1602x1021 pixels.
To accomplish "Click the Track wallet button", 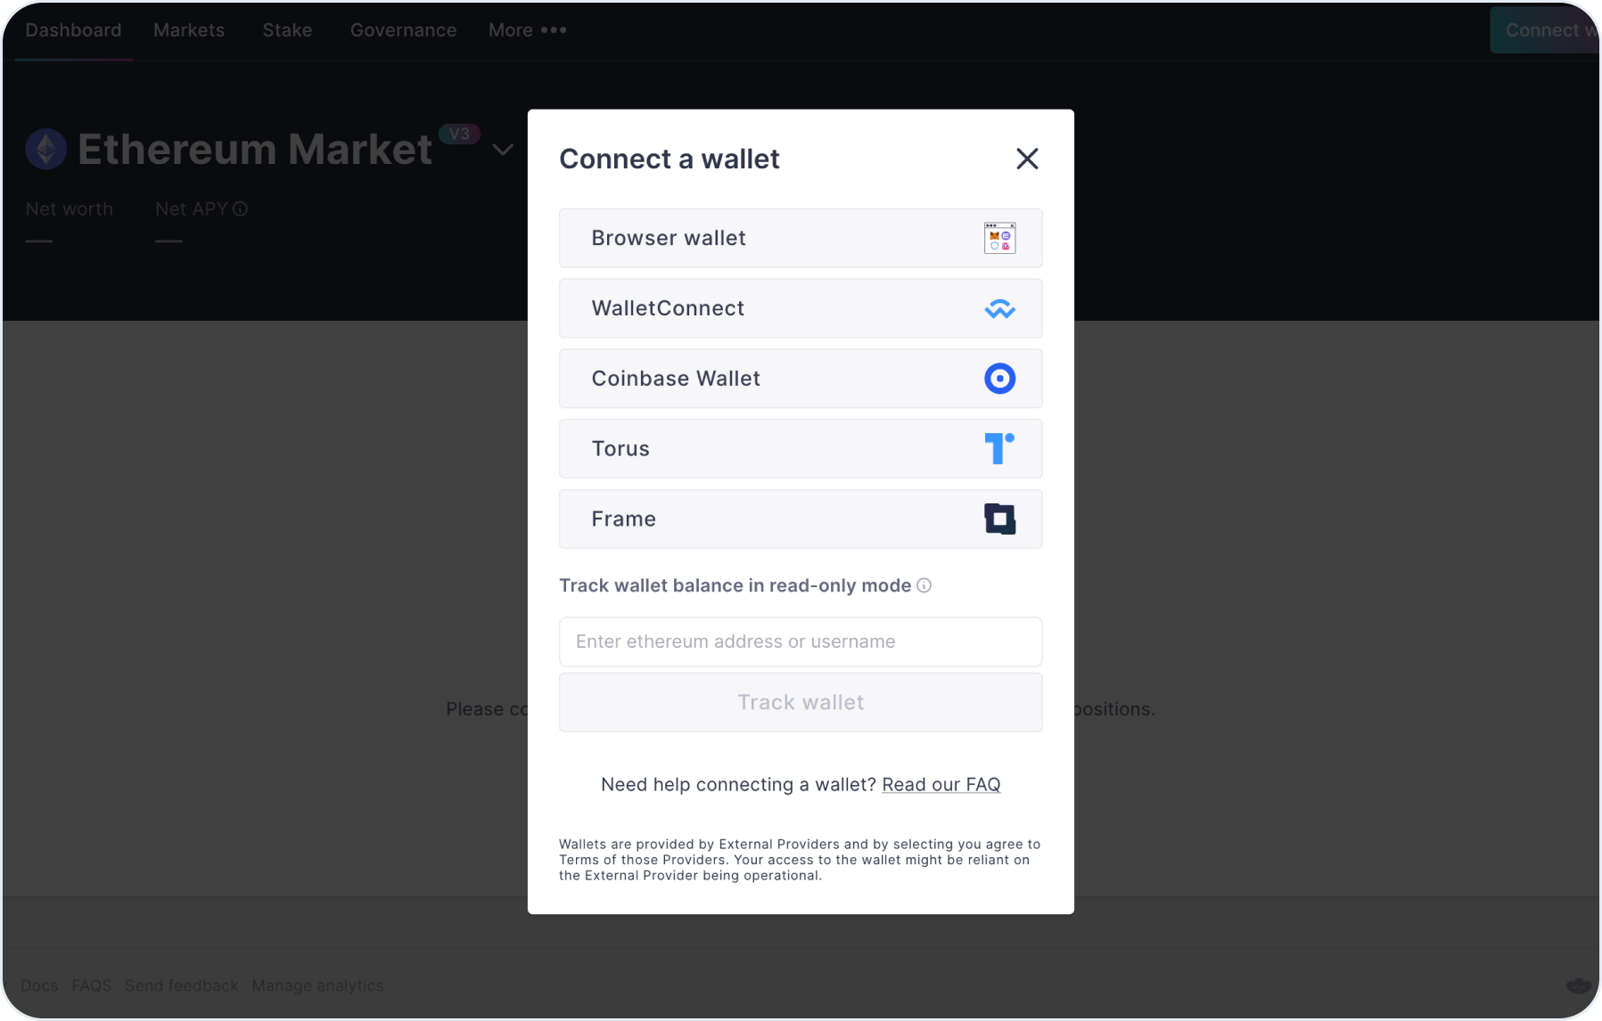I will (800, 702).
